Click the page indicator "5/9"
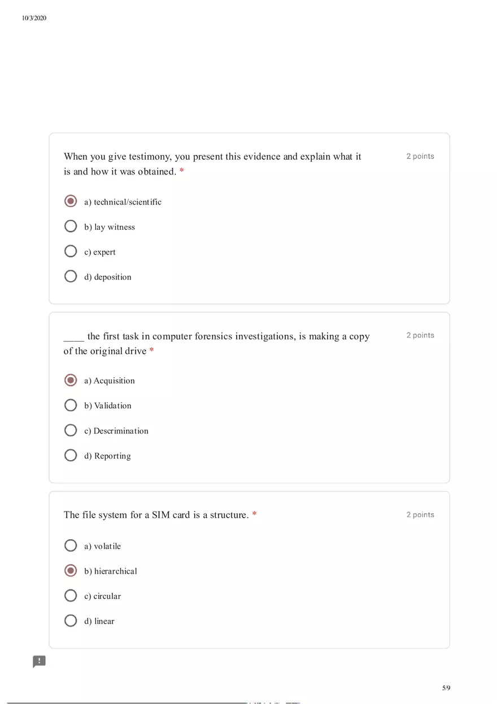This screenshot has width=497, height=704. tap(446, 688)
